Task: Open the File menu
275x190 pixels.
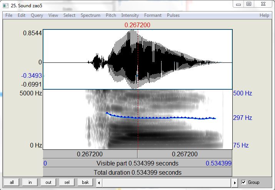Action: [x=9, y=15]
